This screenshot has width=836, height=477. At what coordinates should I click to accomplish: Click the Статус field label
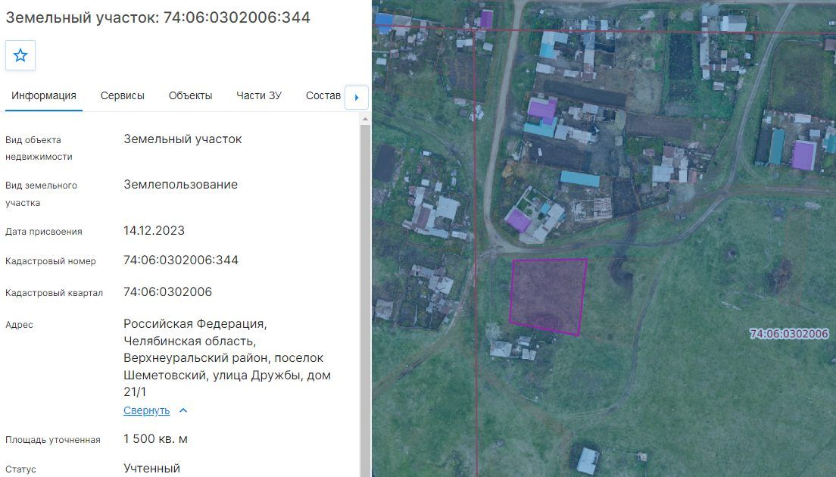[20, 469]
